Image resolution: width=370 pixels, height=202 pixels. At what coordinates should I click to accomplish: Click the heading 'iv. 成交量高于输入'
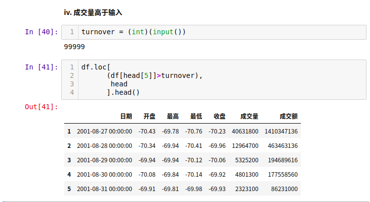tap(92, 12)
